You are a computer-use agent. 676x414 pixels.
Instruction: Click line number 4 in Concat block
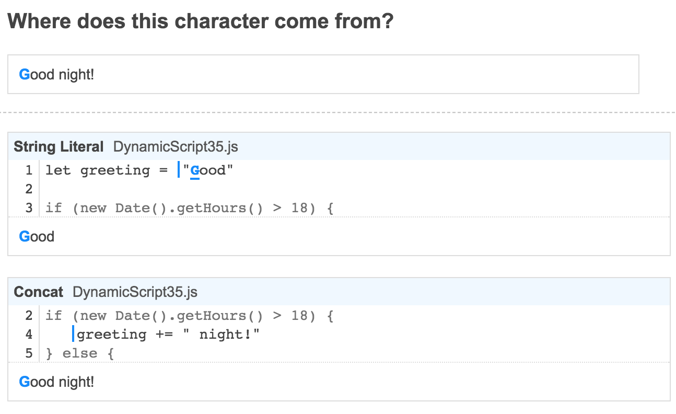point(29,335)
